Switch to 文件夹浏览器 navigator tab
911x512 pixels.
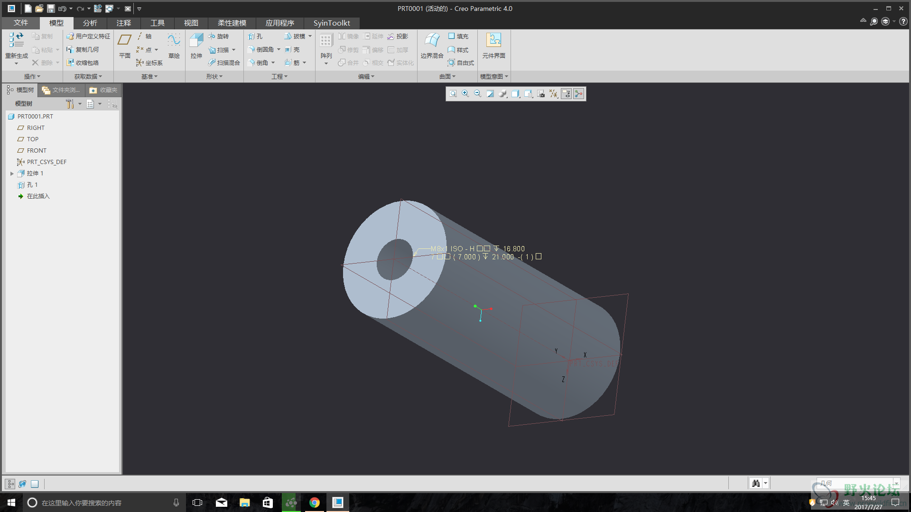[62, 90]
